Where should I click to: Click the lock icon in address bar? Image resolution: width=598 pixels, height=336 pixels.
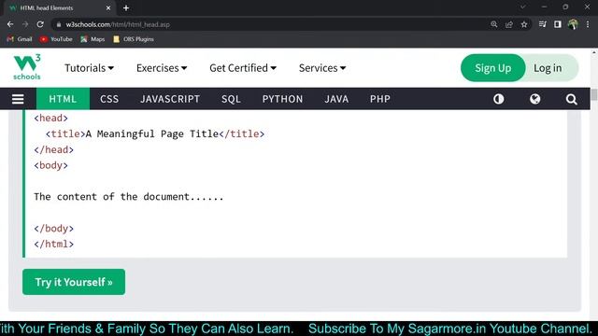pos(58,24)
